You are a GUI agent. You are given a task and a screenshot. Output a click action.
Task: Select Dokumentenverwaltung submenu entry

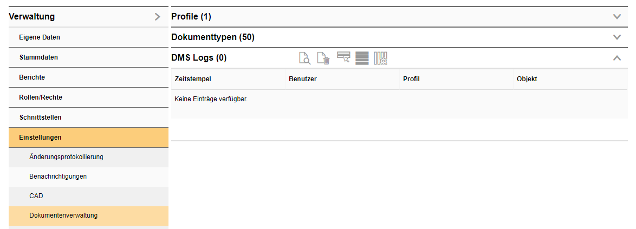point(88,215)
